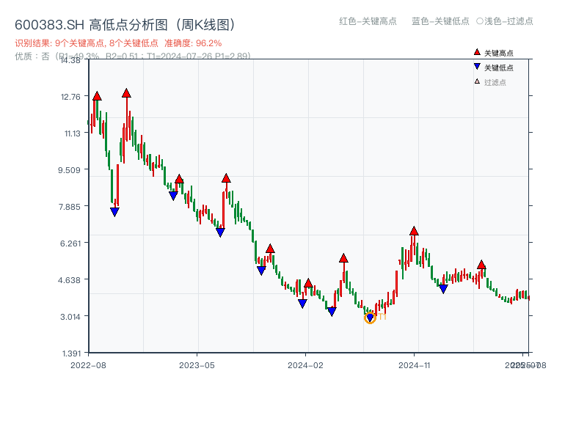
Task: Click the blue triangle below the 2023-05 candles
Action: tap(219, 231)
